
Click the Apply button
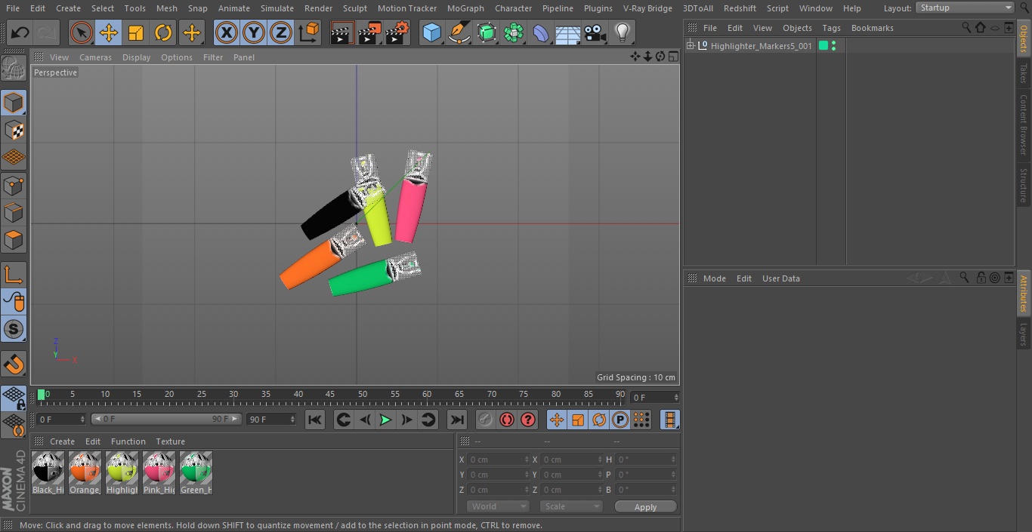(645, 507)
